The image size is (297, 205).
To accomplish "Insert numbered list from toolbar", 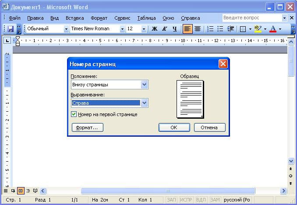I will (x=210, y=29).
